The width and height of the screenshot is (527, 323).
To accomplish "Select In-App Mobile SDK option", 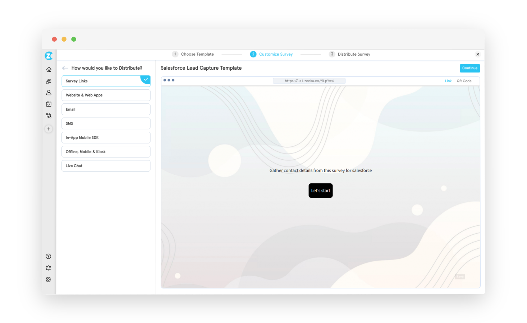I will (106, 137).
